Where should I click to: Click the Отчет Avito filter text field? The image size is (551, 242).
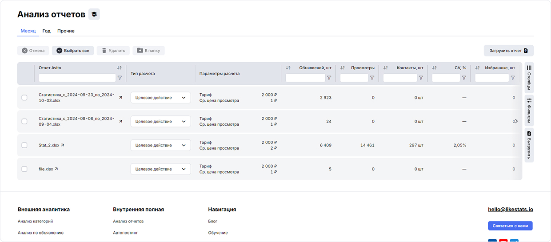pos(77,78)
